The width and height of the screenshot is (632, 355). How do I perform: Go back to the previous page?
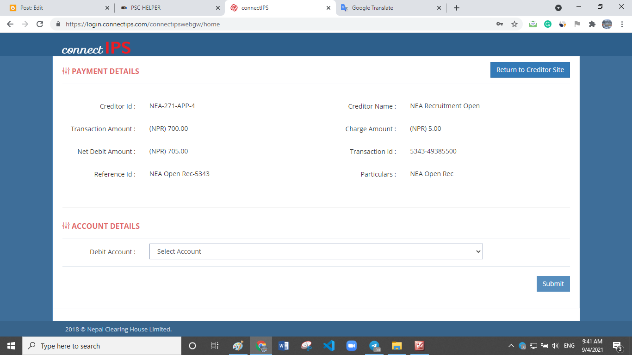pos(10,24)
